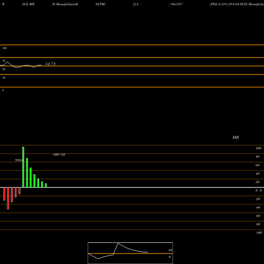Screen dimensions: 264x264
Task: Click the -40 label on MR scale
Action: pos(258,208)
